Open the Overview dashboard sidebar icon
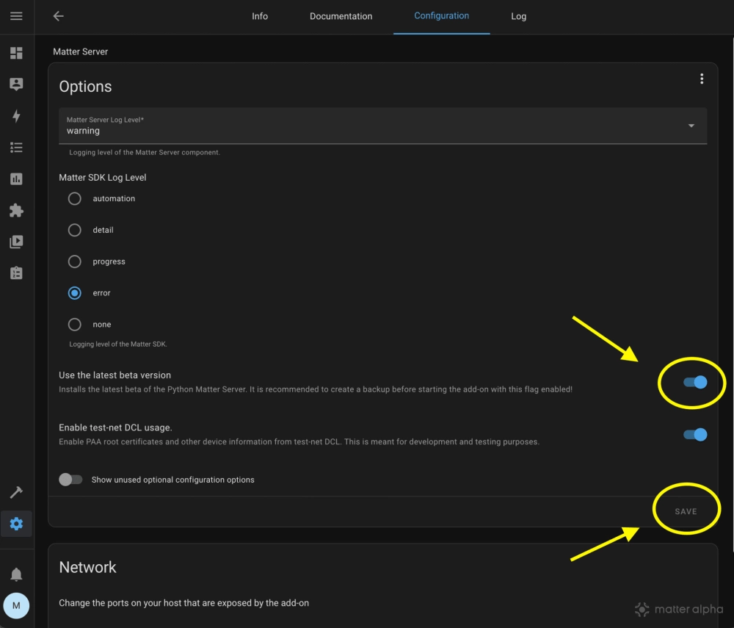 16,53
